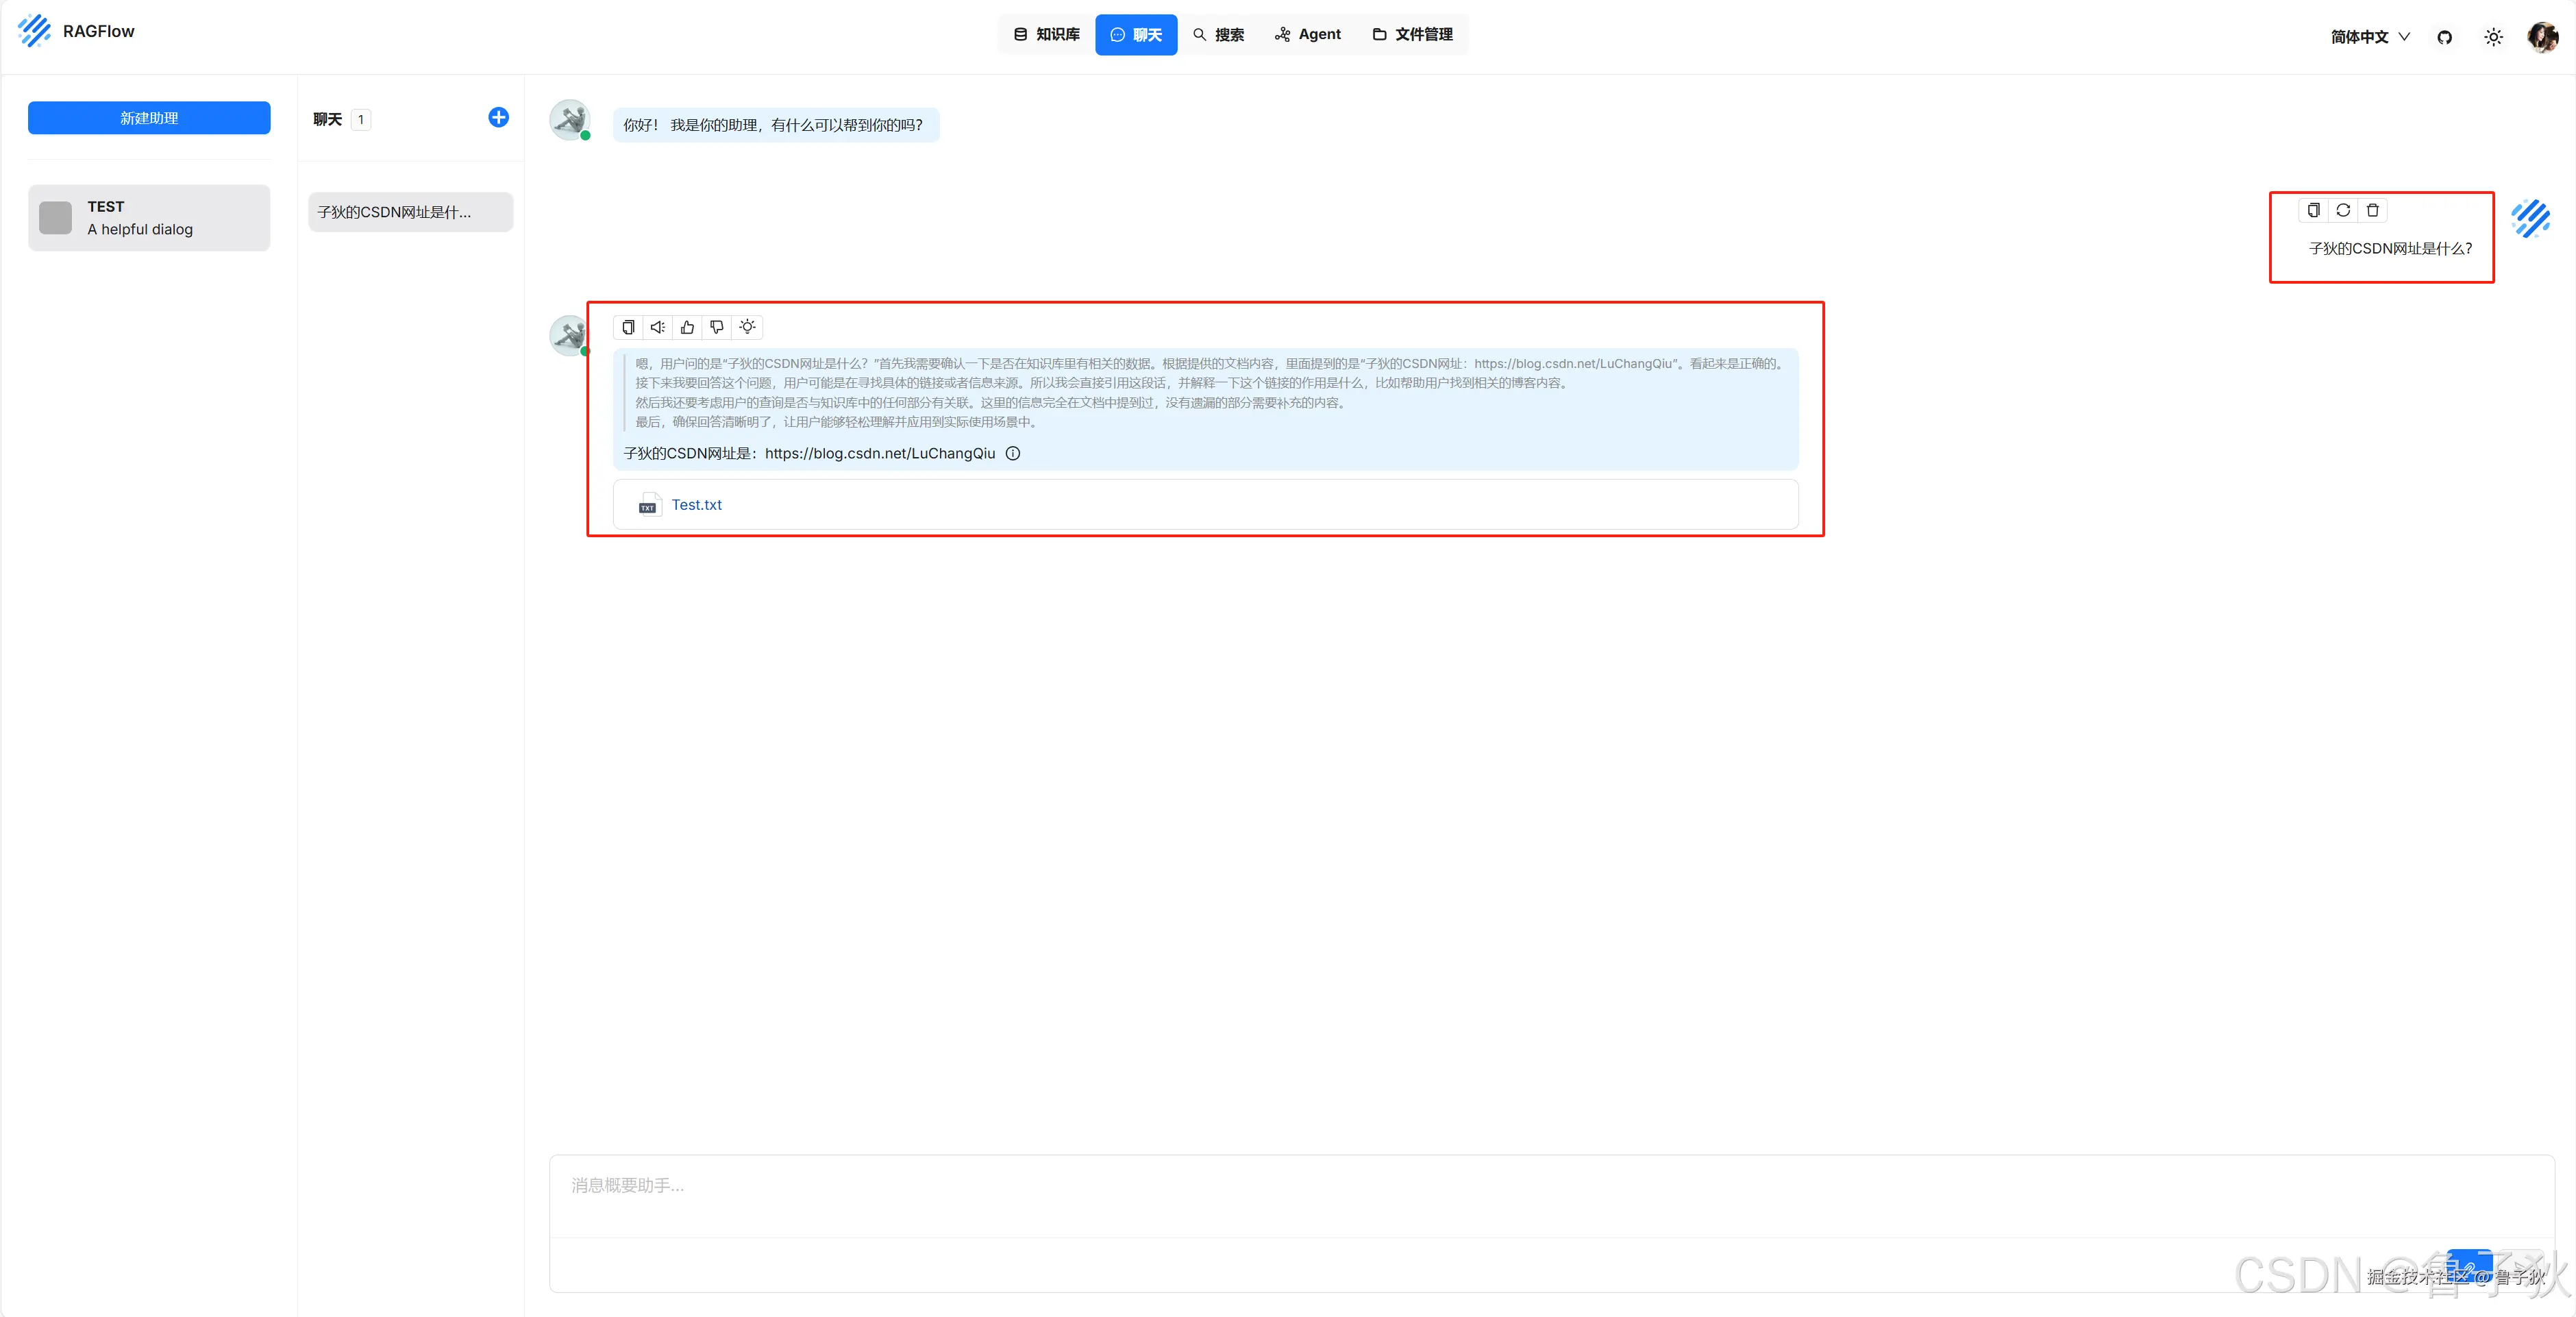This screenshot has height=1317, width=2576.
Task: Open the GitHub repository link icon
Action: point(2444,37)
